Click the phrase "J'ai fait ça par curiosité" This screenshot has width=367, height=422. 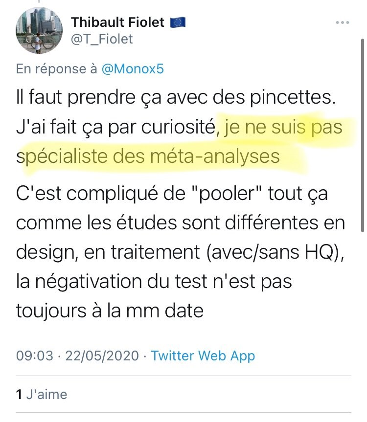point(115,129)
